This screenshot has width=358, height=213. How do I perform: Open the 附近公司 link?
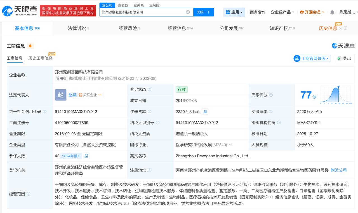(x=338, y=170)
